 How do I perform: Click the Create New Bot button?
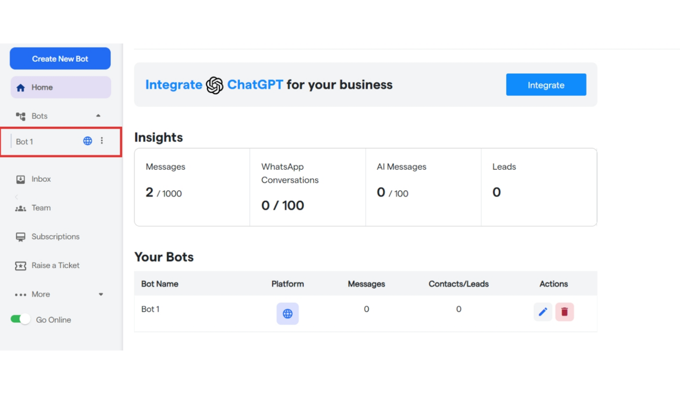(x=60, y=58)
